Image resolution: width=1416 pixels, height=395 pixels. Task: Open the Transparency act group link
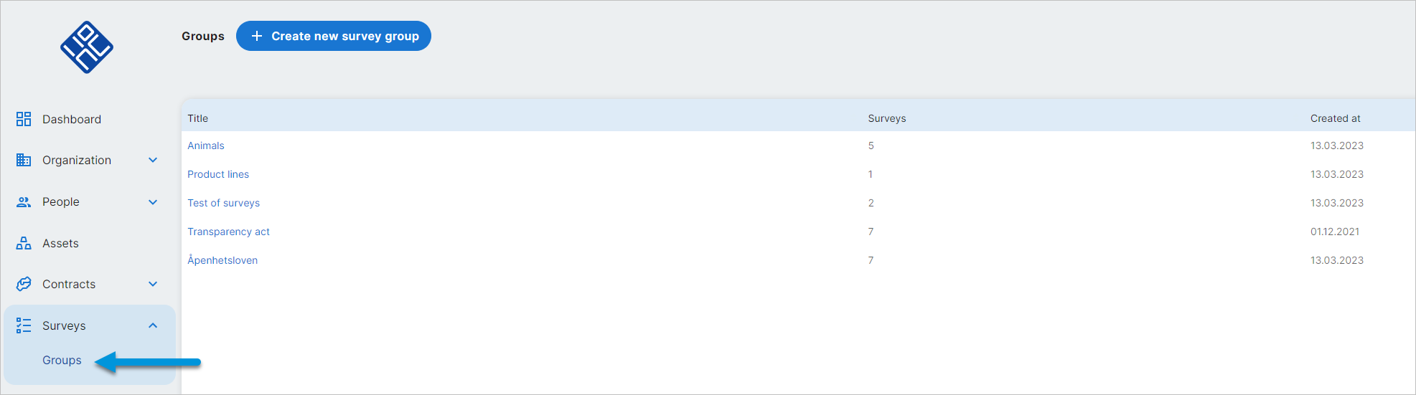click(228, 232)
